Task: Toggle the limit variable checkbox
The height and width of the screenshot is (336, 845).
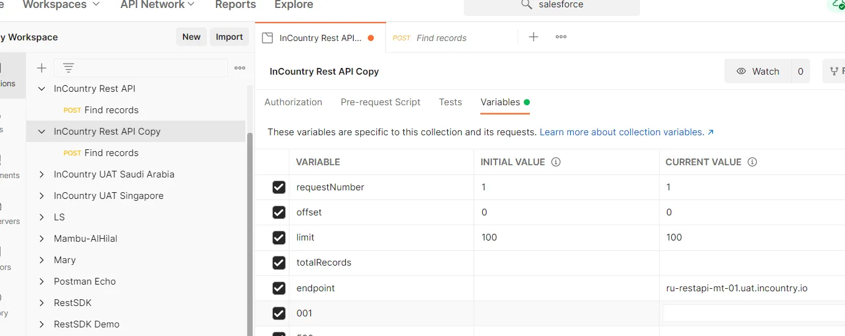Action: (x=279, y=237)
